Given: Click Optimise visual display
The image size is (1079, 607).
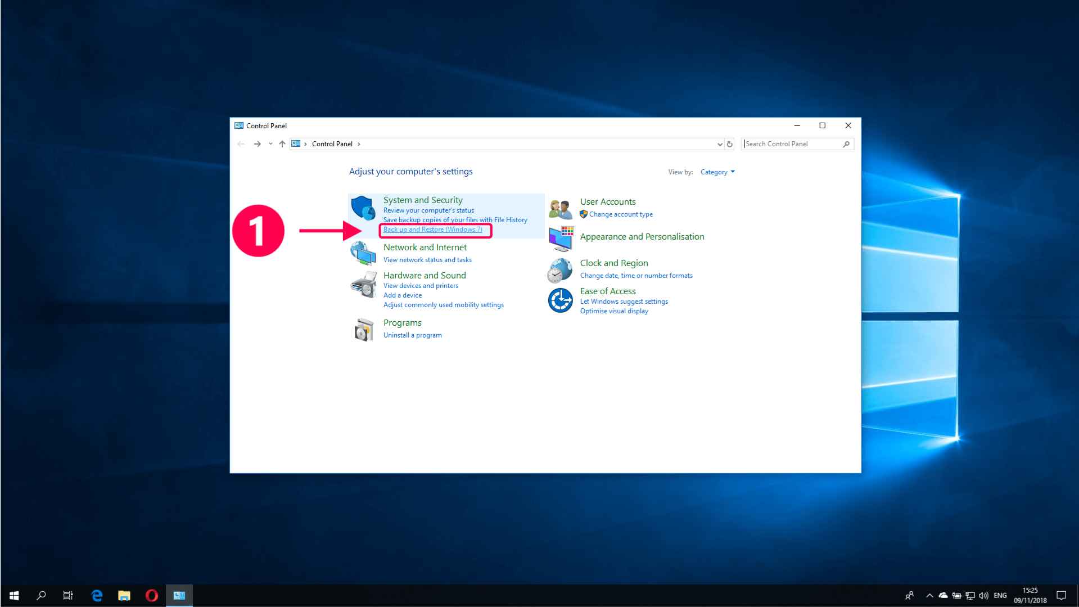Looking at the screenshot, I should [x=614, y=311].
